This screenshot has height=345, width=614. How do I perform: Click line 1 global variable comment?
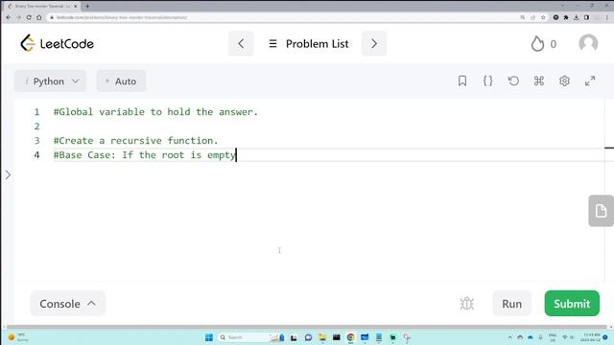pyautogui.click(x=155, y=112)
